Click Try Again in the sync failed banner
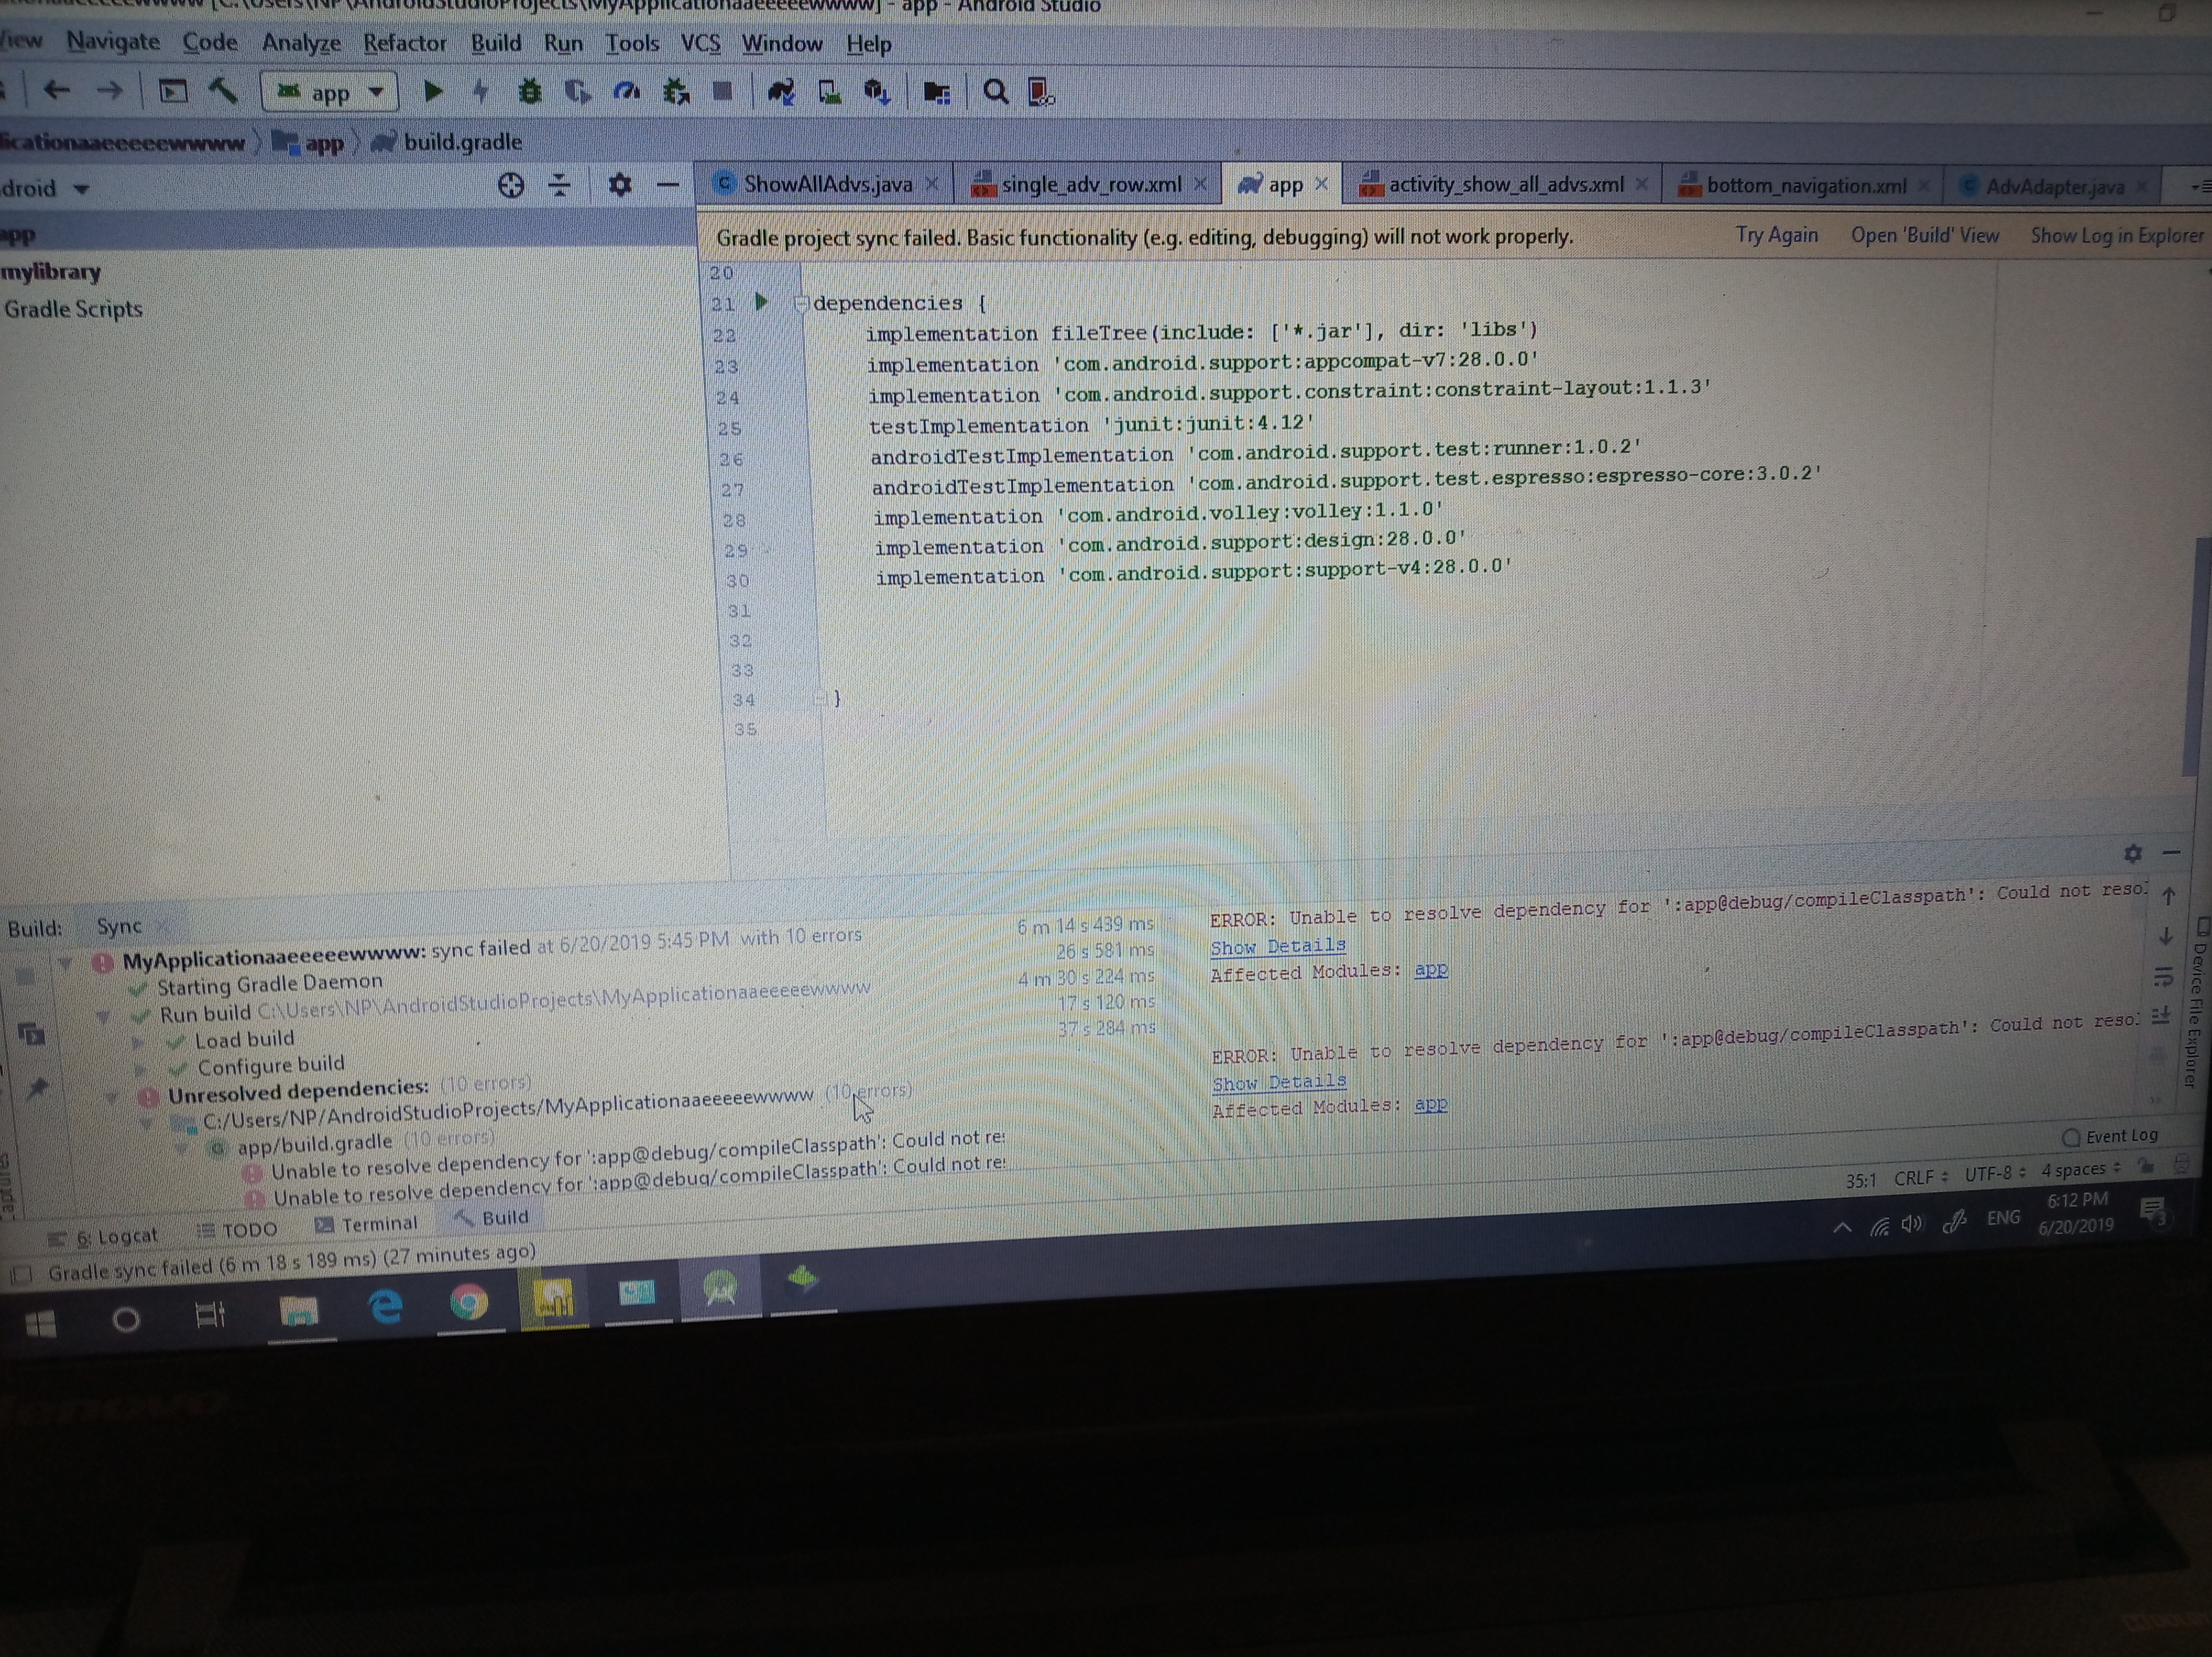The image size is (2212, 1657). (1776, 235)
